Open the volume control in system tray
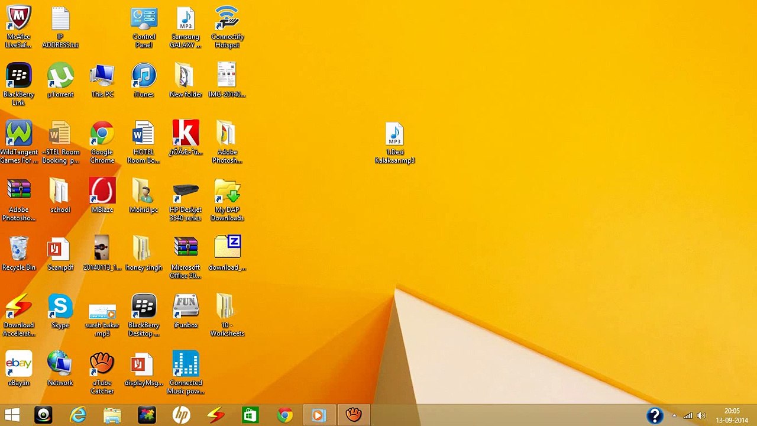Viewport: 757px width, 426px height. pos(701,416)
